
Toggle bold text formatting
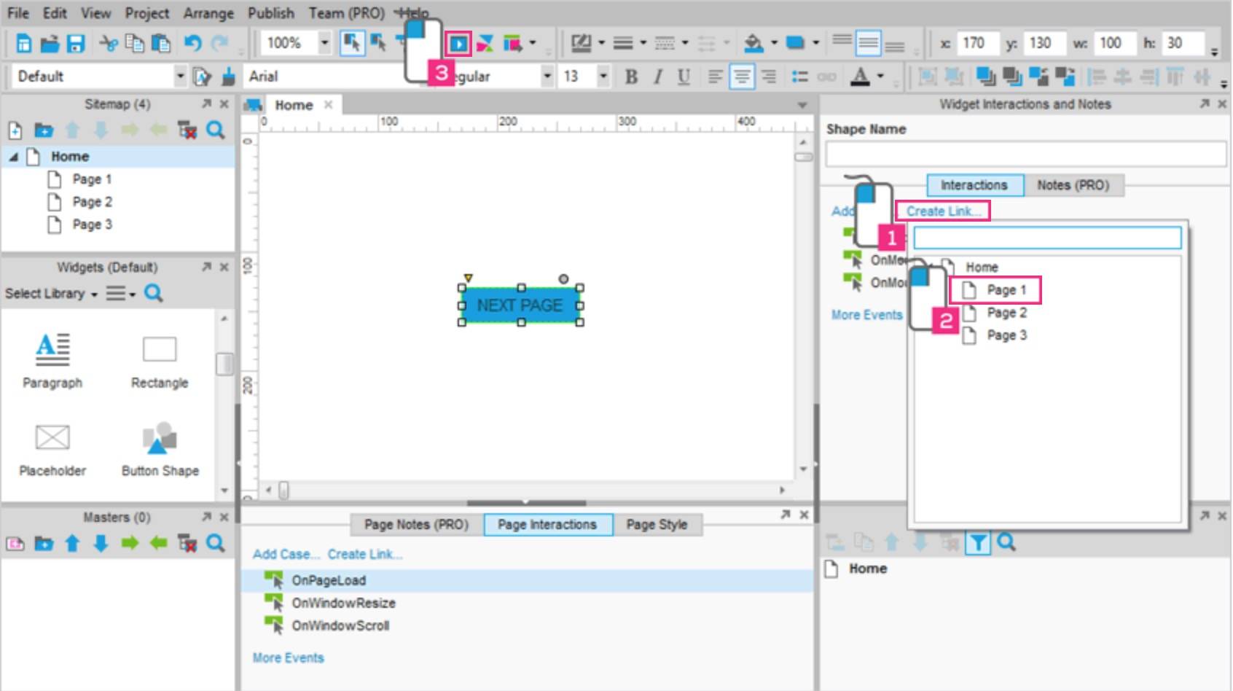[631, 77]
